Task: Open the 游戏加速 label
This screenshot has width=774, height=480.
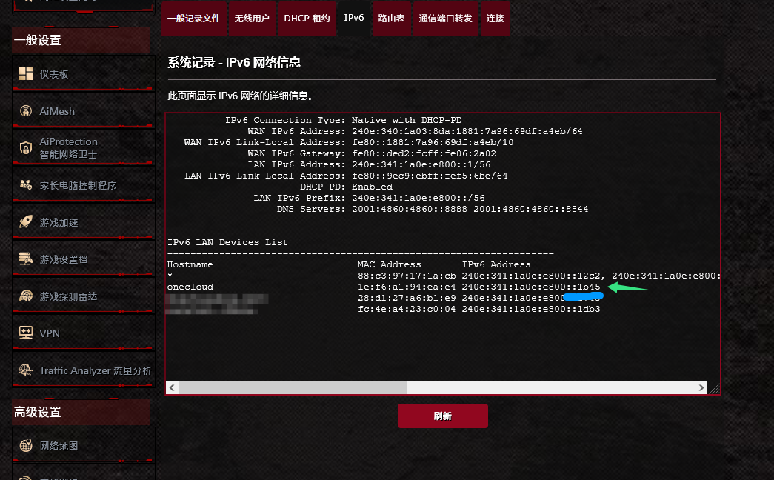Action: [59, 222]
